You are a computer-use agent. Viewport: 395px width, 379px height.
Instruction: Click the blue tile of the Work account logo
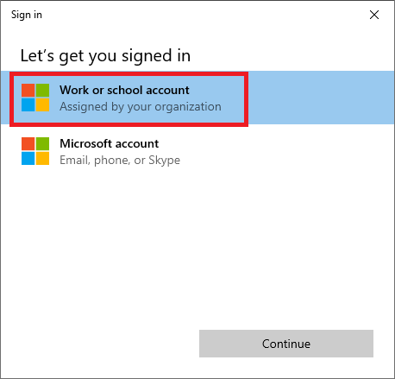(x=28, y=104)
